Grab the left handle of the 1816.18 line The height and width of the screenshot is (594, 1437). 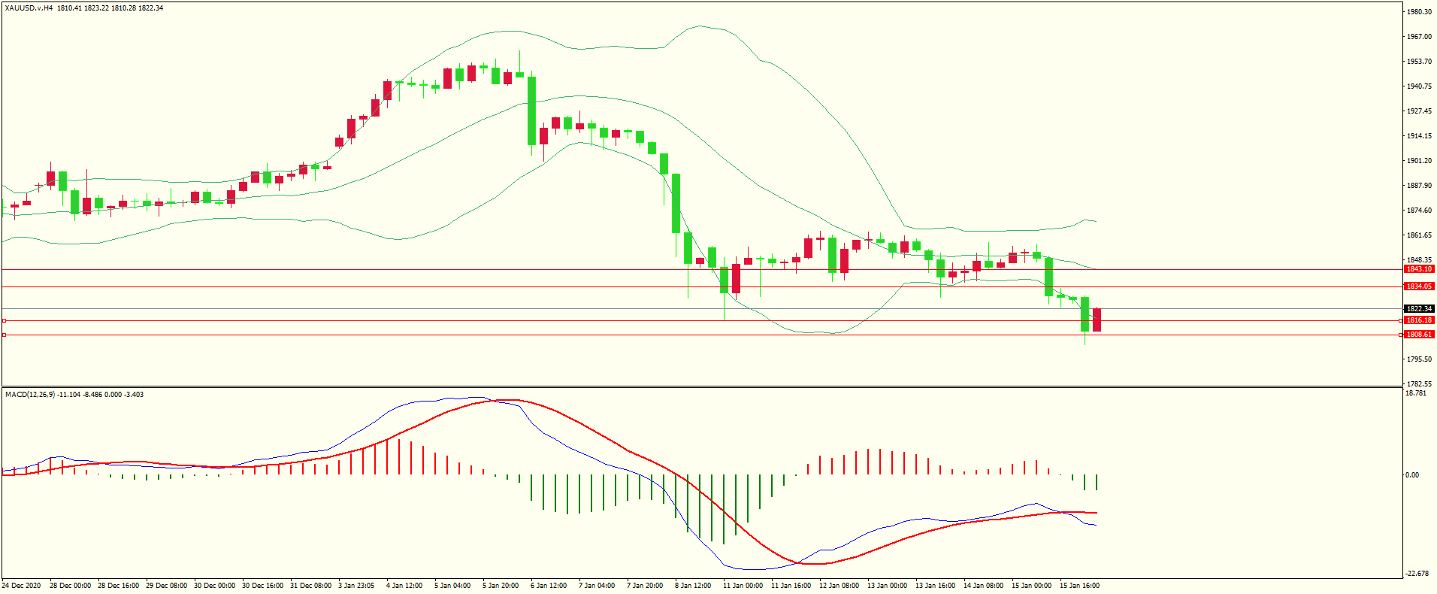click(4, 320)
